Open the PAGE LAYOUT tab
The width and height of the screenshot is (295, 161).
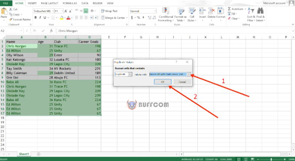[x=49, y=3]
